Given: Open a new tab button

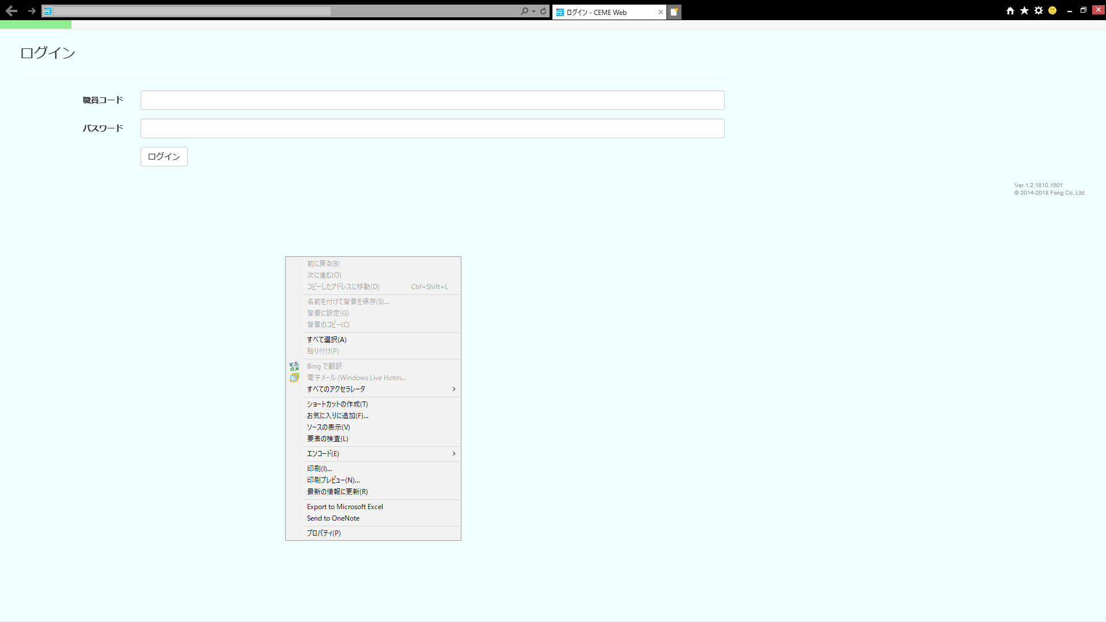Looking at the screenshot, I should coord(674,12).
